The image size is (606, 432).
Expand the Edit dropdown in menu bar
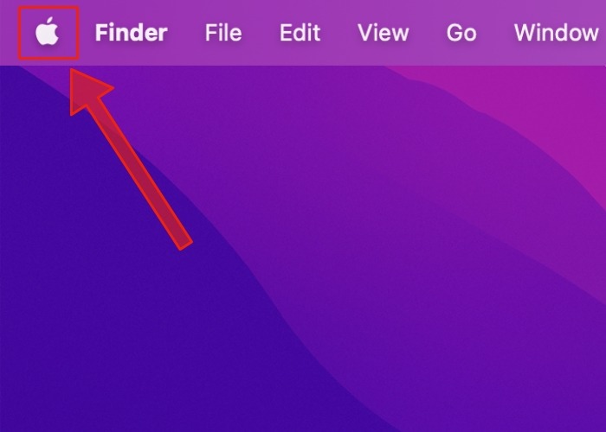coord(300,33)
